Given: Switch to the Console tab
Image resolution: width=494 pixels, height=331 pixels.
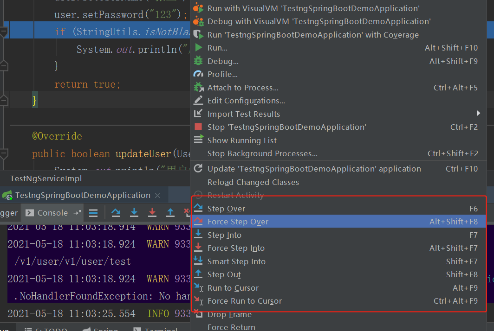Looking at the screenshot, I should (x=52, y=213).
